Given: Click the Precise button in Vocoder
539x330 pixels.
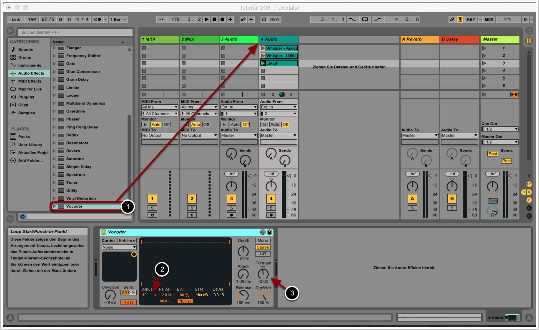Looking at the screenshot, I should tap(185, 301).
